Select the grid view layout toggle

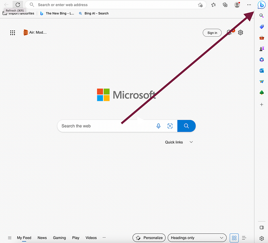[234, 238]
